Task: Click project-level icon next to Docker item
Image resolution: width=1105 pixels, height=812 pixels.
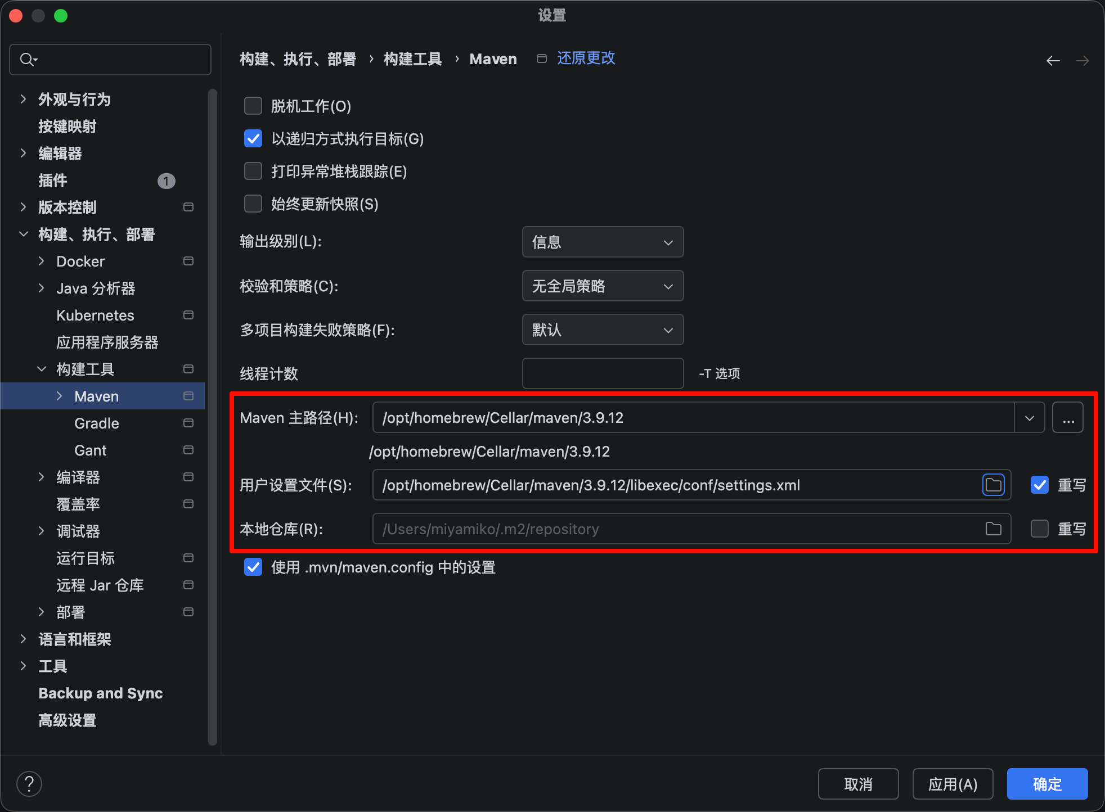Action: [188, 261]
